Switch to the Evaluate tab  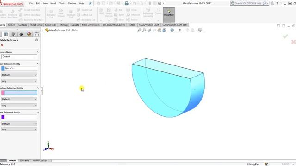(74, 25)
